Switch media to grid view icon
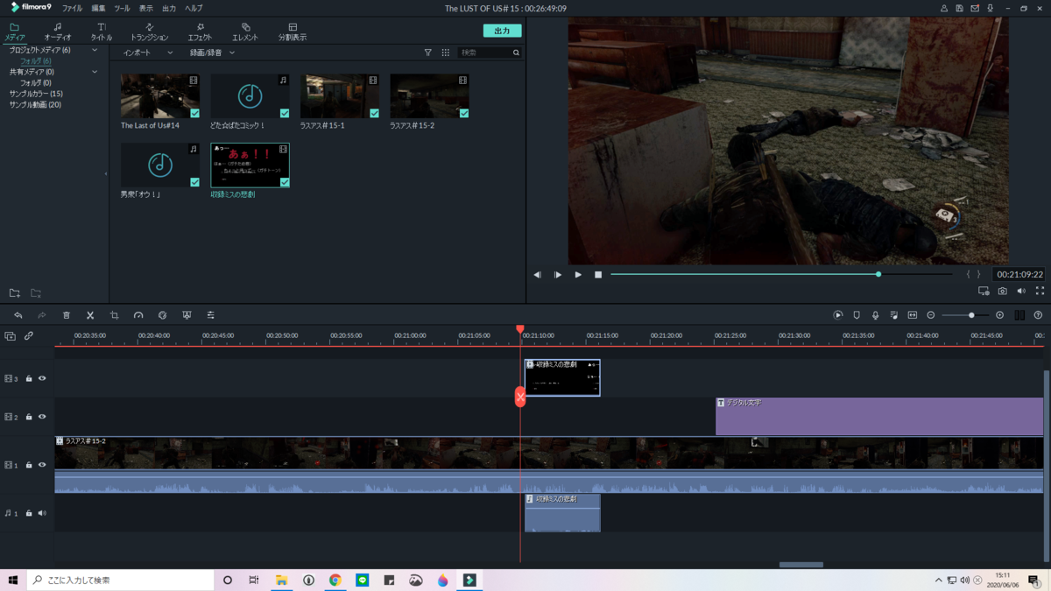The image size is (1051, 591). tap(445, 53)
